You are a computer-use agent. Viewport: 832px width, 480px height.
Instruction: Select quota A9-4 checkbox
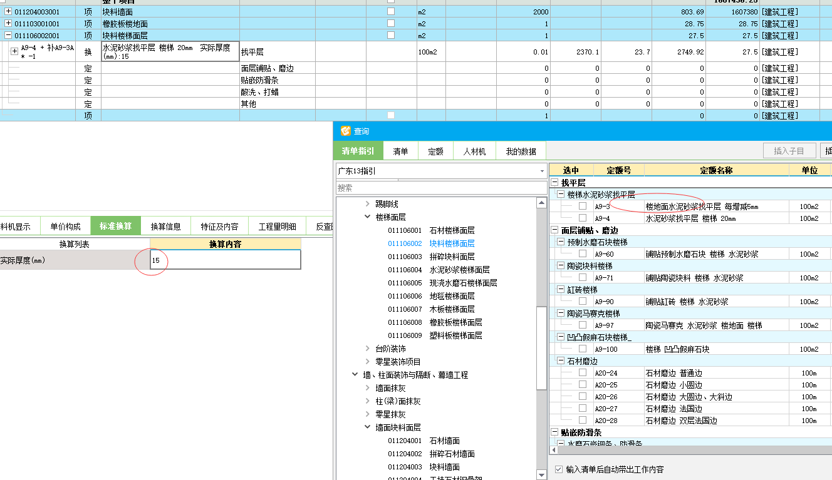pos(583,218)
